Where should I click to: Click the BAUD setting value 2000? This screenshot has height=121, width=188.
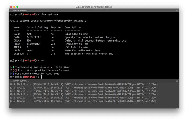(x=30, y=34)
